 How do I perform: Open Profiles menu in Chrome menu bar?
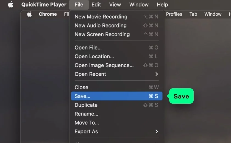click(174, 14)
